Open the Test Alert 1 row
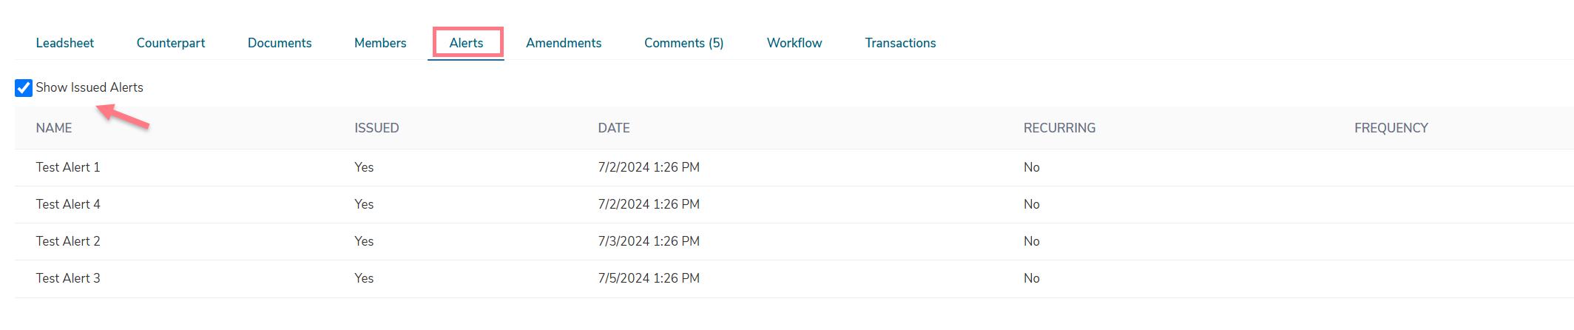Image resolution: width=1574 pixels, height=330 pixels. pyautogui.click(x=794, y=167)
